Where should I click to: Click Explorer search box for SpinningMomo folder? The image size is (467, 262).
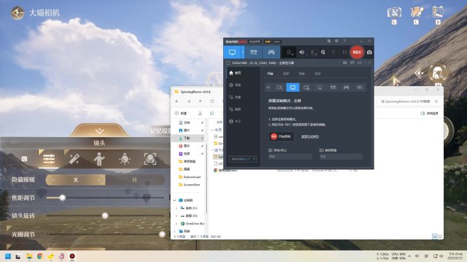(409, 102)
